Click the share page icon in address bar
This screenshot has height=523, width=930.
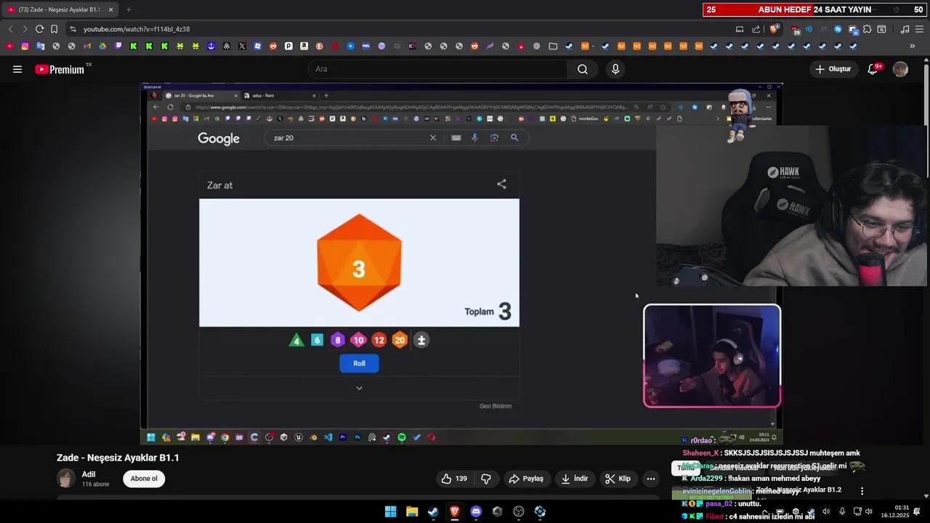click(756, 29)
